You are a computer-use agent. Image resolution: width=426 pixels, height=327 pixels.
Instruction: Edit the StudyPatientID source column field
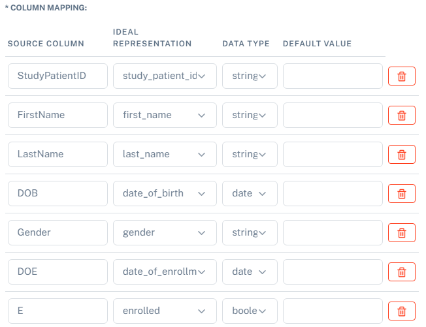[57, 76]
